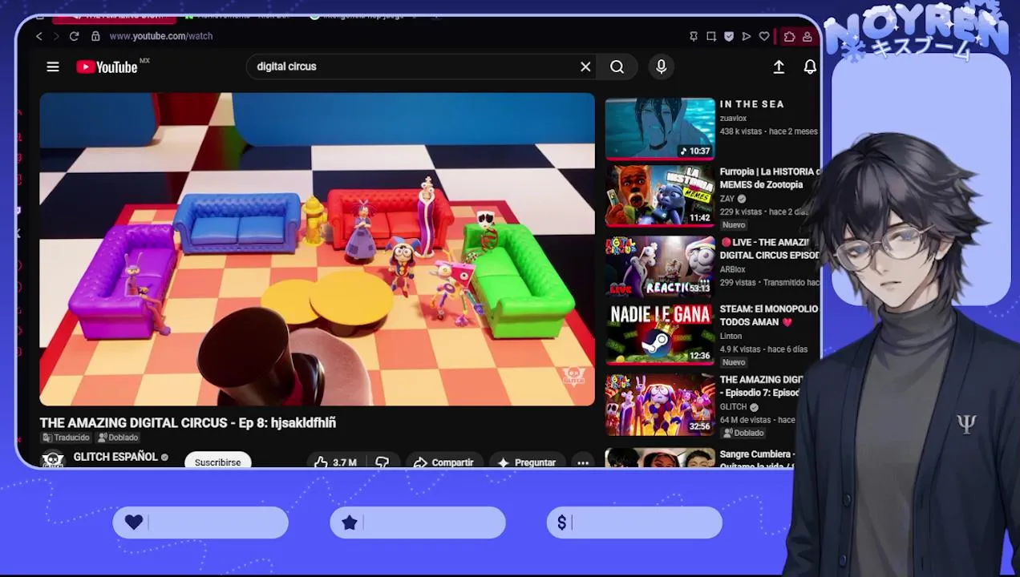Click the 'Furropia | La HISTORIA' title

pyautogui.click(x=770, y=178)
